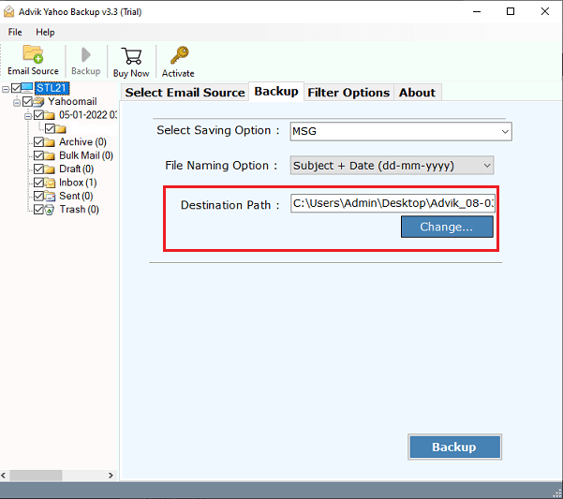Click the Archive folder icon
The width and height of the screenshot is (563, 499).
(x=50, y=142)
